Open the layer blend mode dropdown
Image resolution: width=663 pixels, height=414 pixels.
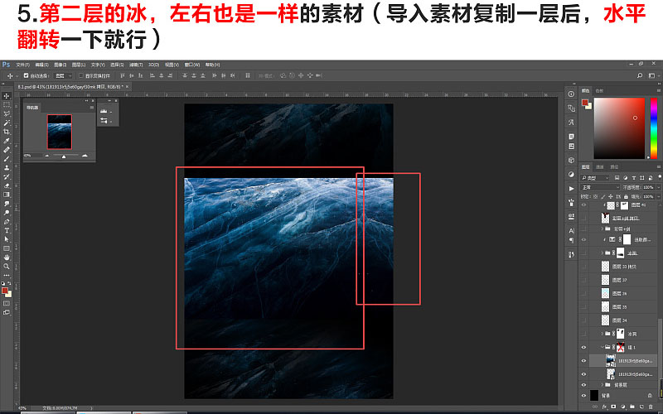coord(600,187)
